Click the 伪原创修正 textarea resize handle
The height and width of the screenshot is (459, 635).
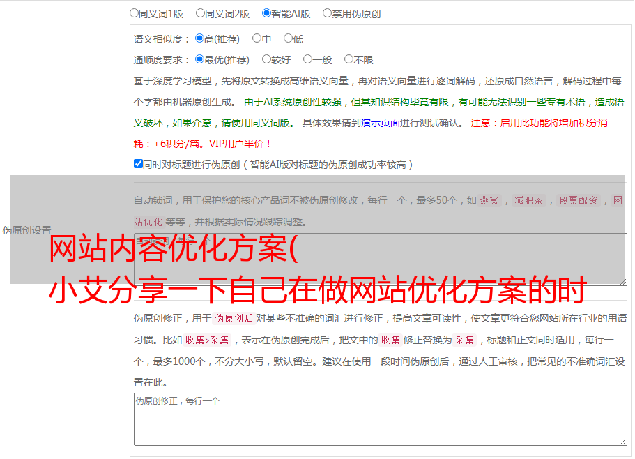pyautogui.click(x=623, y=442)
